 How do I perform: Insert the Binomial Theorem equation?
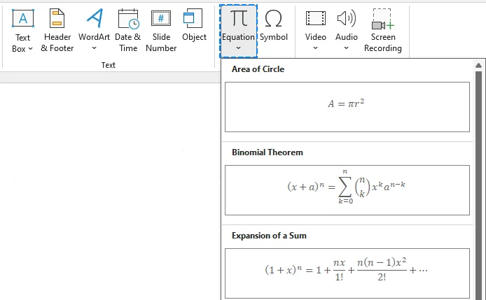pos(347,190)
